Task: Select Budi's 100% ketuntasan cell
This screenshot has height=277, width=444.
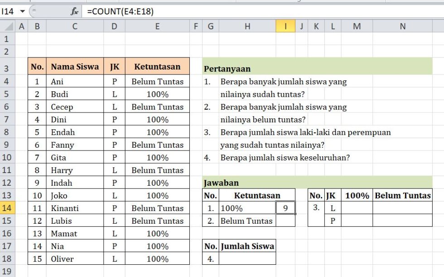Action: point(157,94)
